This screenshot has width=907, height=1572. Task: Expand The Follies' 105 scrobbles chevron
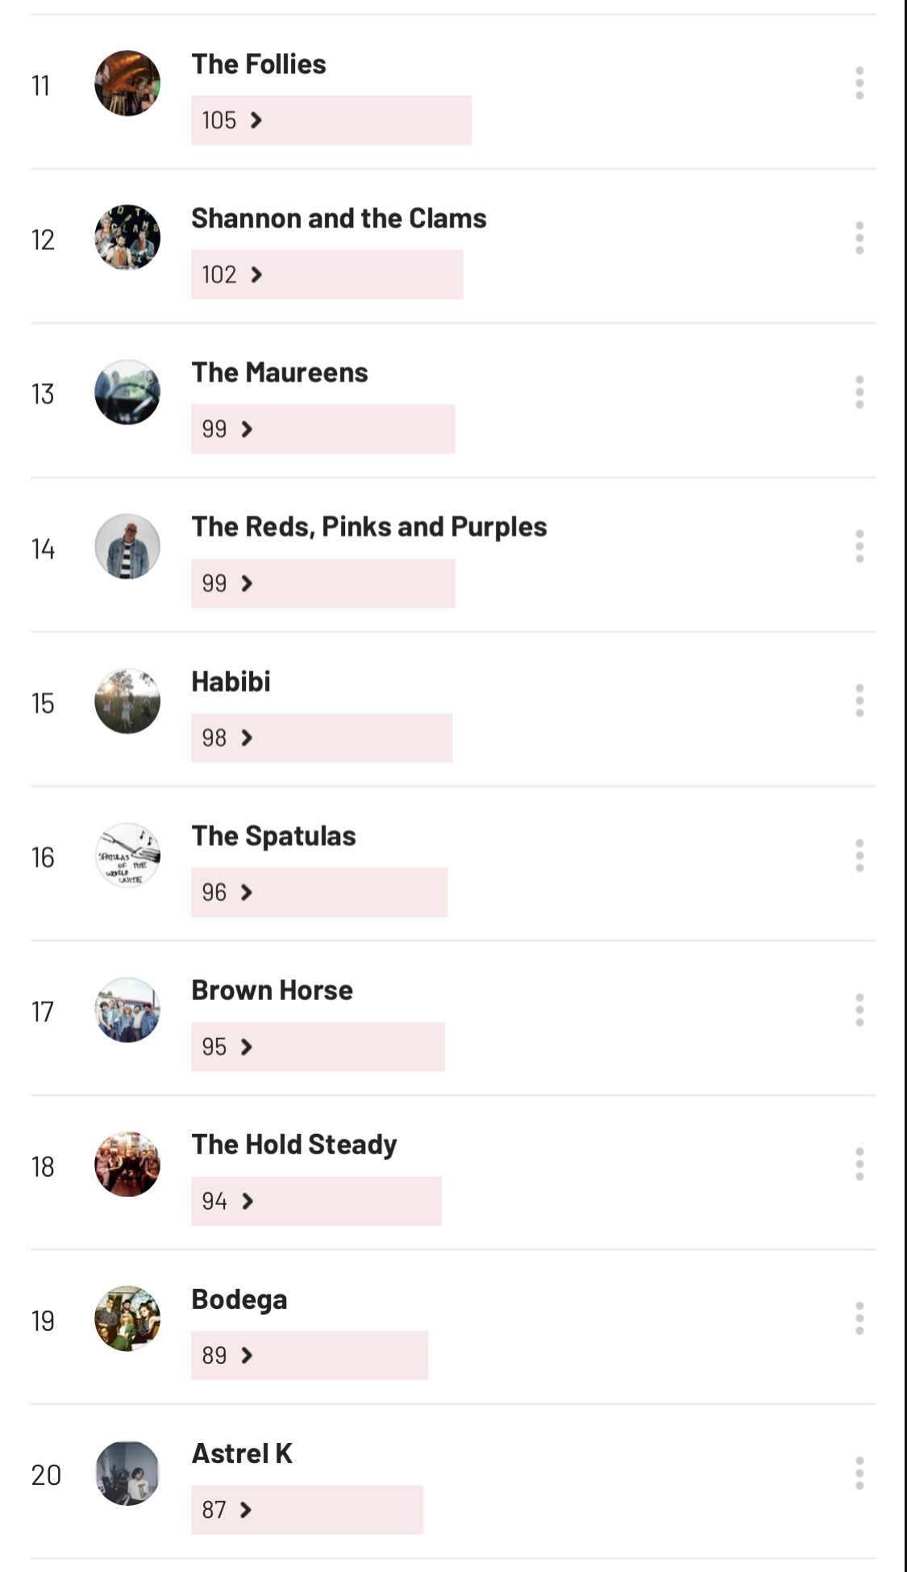(256, 120)
